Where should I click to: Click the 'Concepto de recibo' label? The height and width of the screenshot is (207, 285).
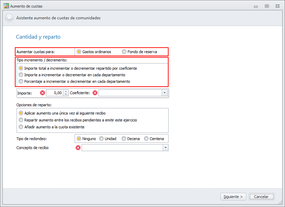coord(32,148)
